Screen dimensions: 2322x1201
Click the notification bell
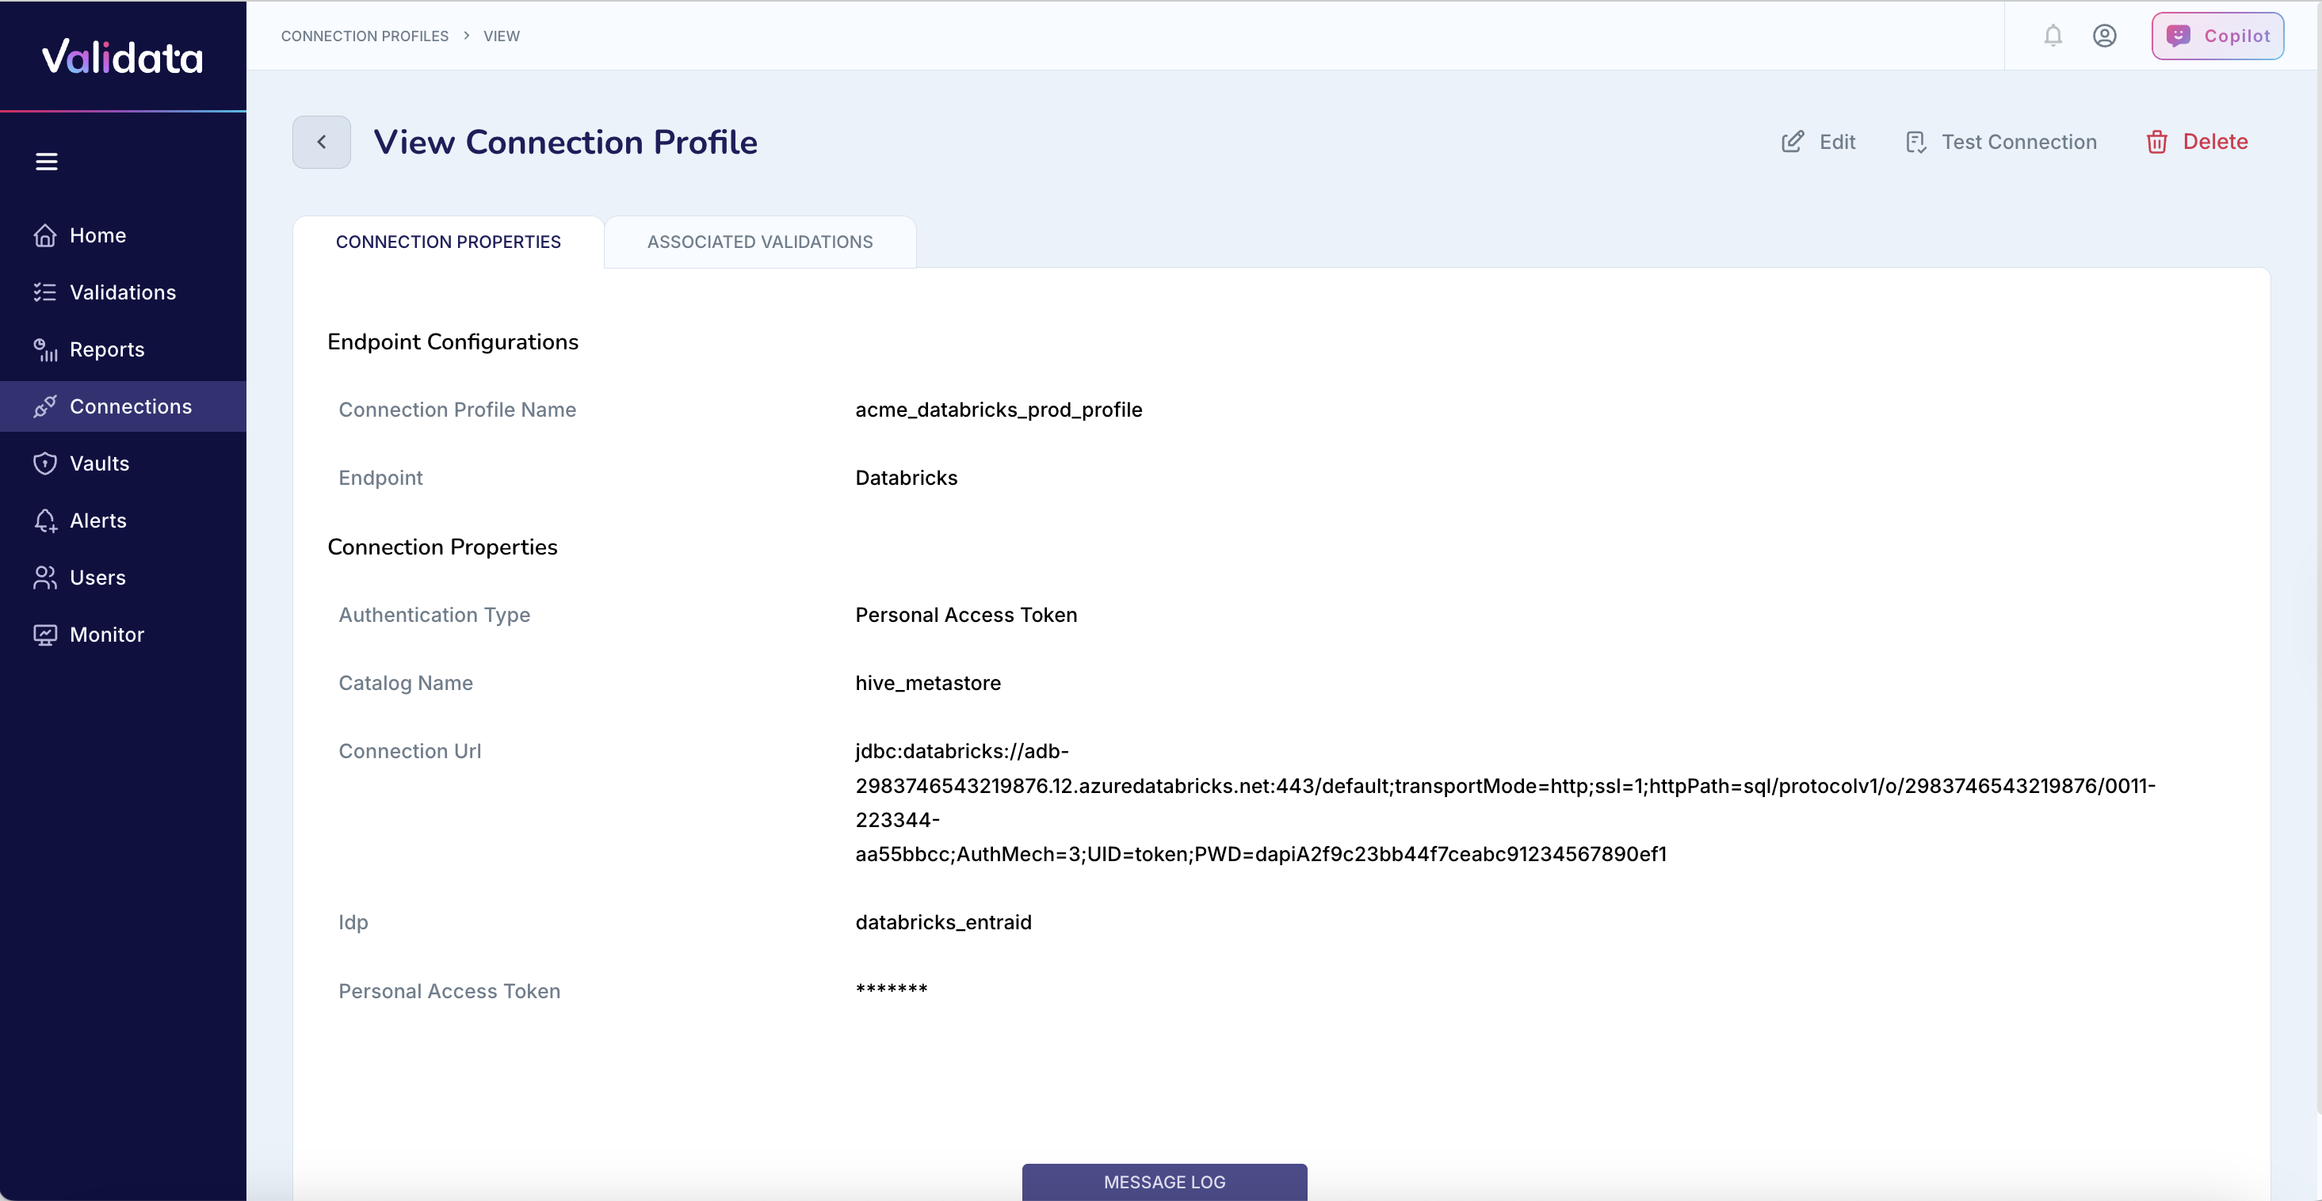(2053, 35)
